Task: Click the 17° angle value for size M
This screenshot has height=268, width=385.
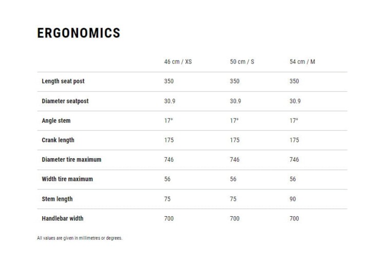Action: [294, 121]
